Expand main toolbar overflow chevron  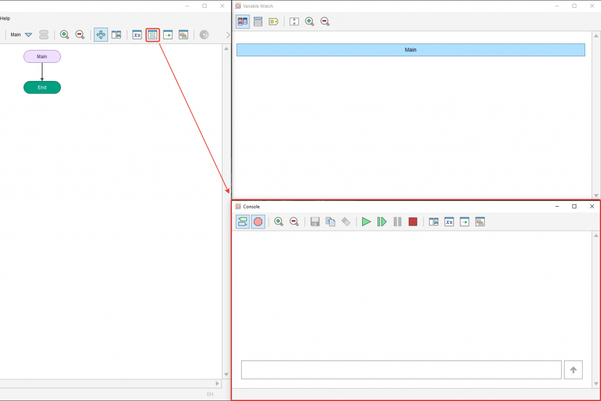coord(228,35)
